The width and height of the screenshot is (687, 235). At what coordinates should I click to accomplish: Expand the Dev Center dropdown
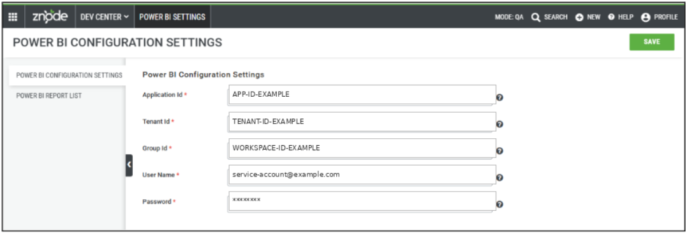point(105,17)
